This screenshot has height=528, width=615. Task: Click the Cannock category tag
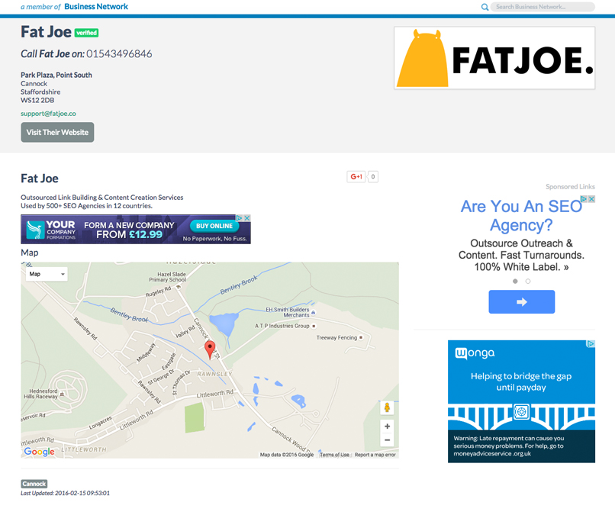coord(34,484)
